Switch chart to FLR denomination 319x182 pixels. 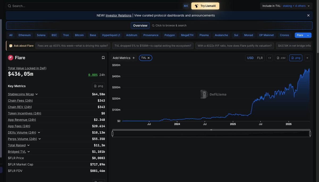(260, 58)
